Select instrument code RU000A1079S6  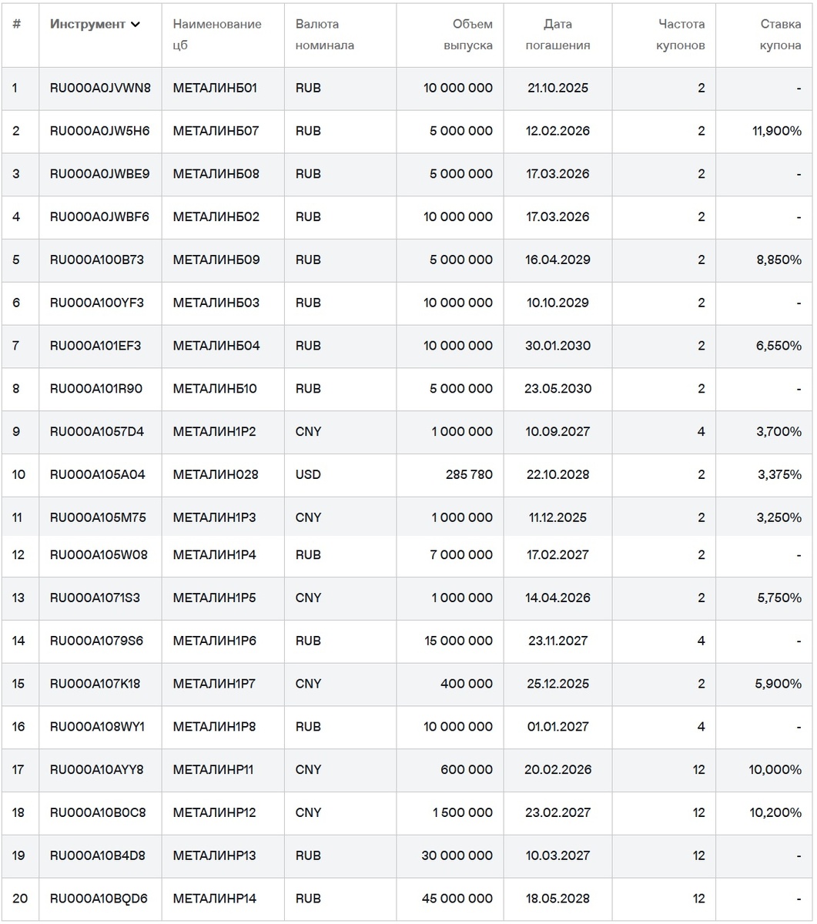[x=96, y=642]
